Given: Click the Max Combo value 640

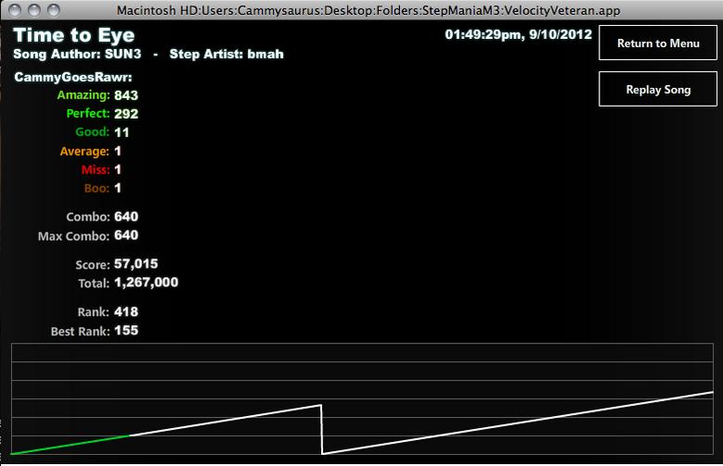Looking at the screenshot, I should pyautogui.click(x=126, y=235).
